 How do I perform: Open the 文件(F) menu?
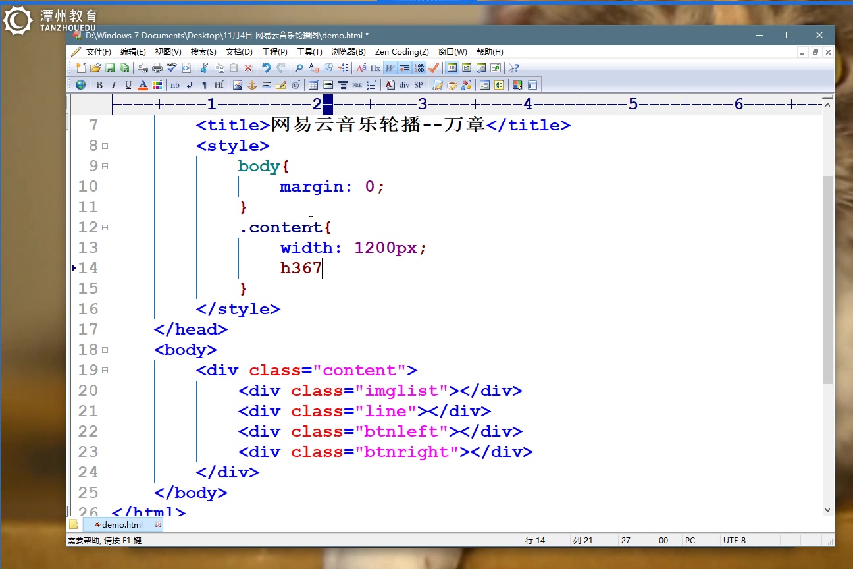(x=99, y=52)
